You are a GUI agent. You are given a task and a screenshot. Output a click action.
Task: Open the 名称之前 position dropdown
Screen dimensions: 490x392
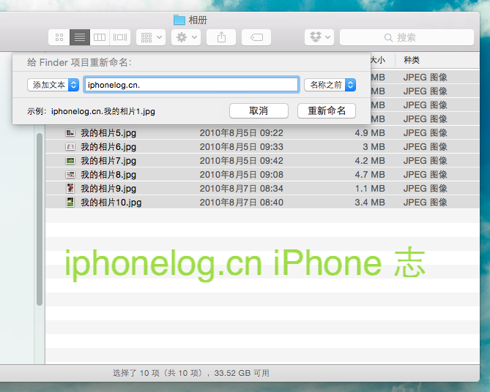coord(330,85)
